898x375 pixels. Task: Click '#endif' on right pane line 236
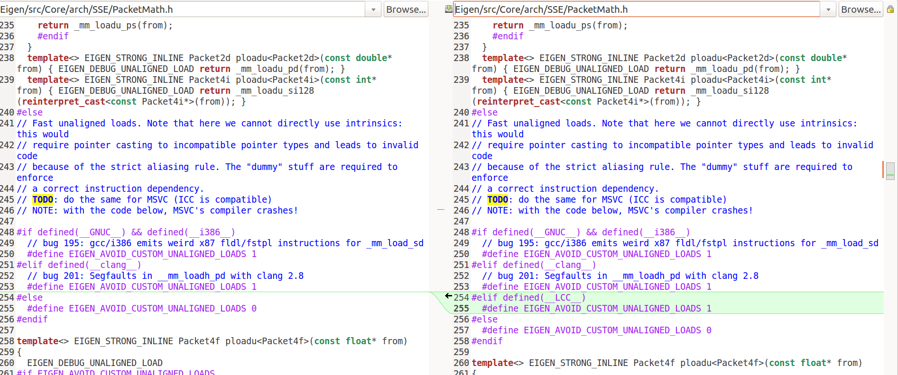pos(508,36)
